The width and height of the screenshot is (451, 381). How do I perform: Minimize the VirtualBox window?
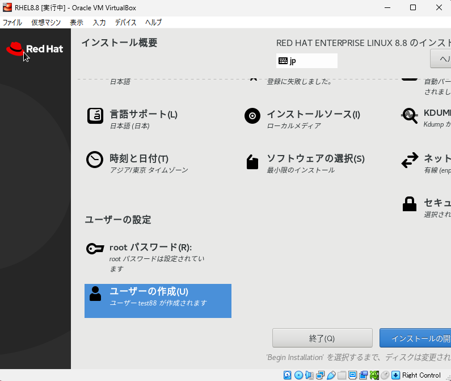click(387, 8)
